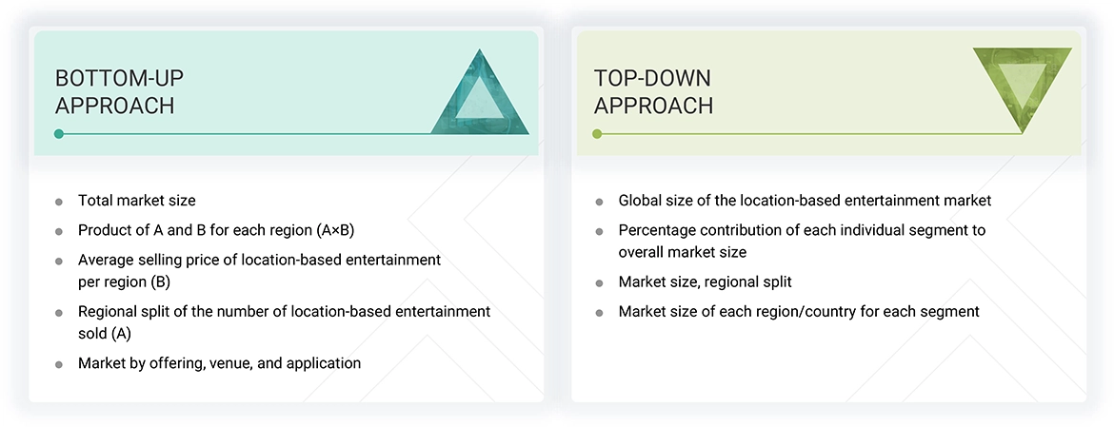This screenshot has width=1114, height=427.
Task: Click Market by offering, venue, and application
Action: pos(219,363)
